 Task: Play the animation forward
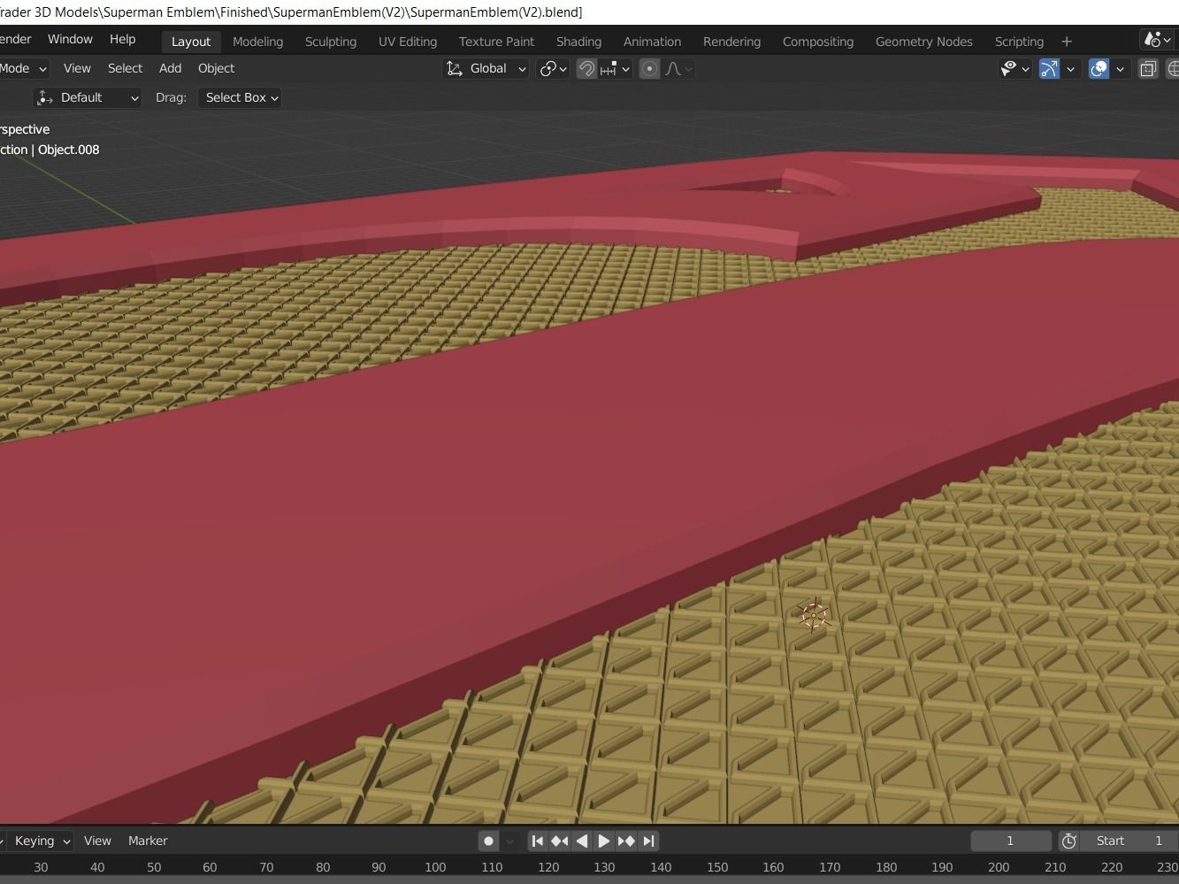(x=603, y=841)
